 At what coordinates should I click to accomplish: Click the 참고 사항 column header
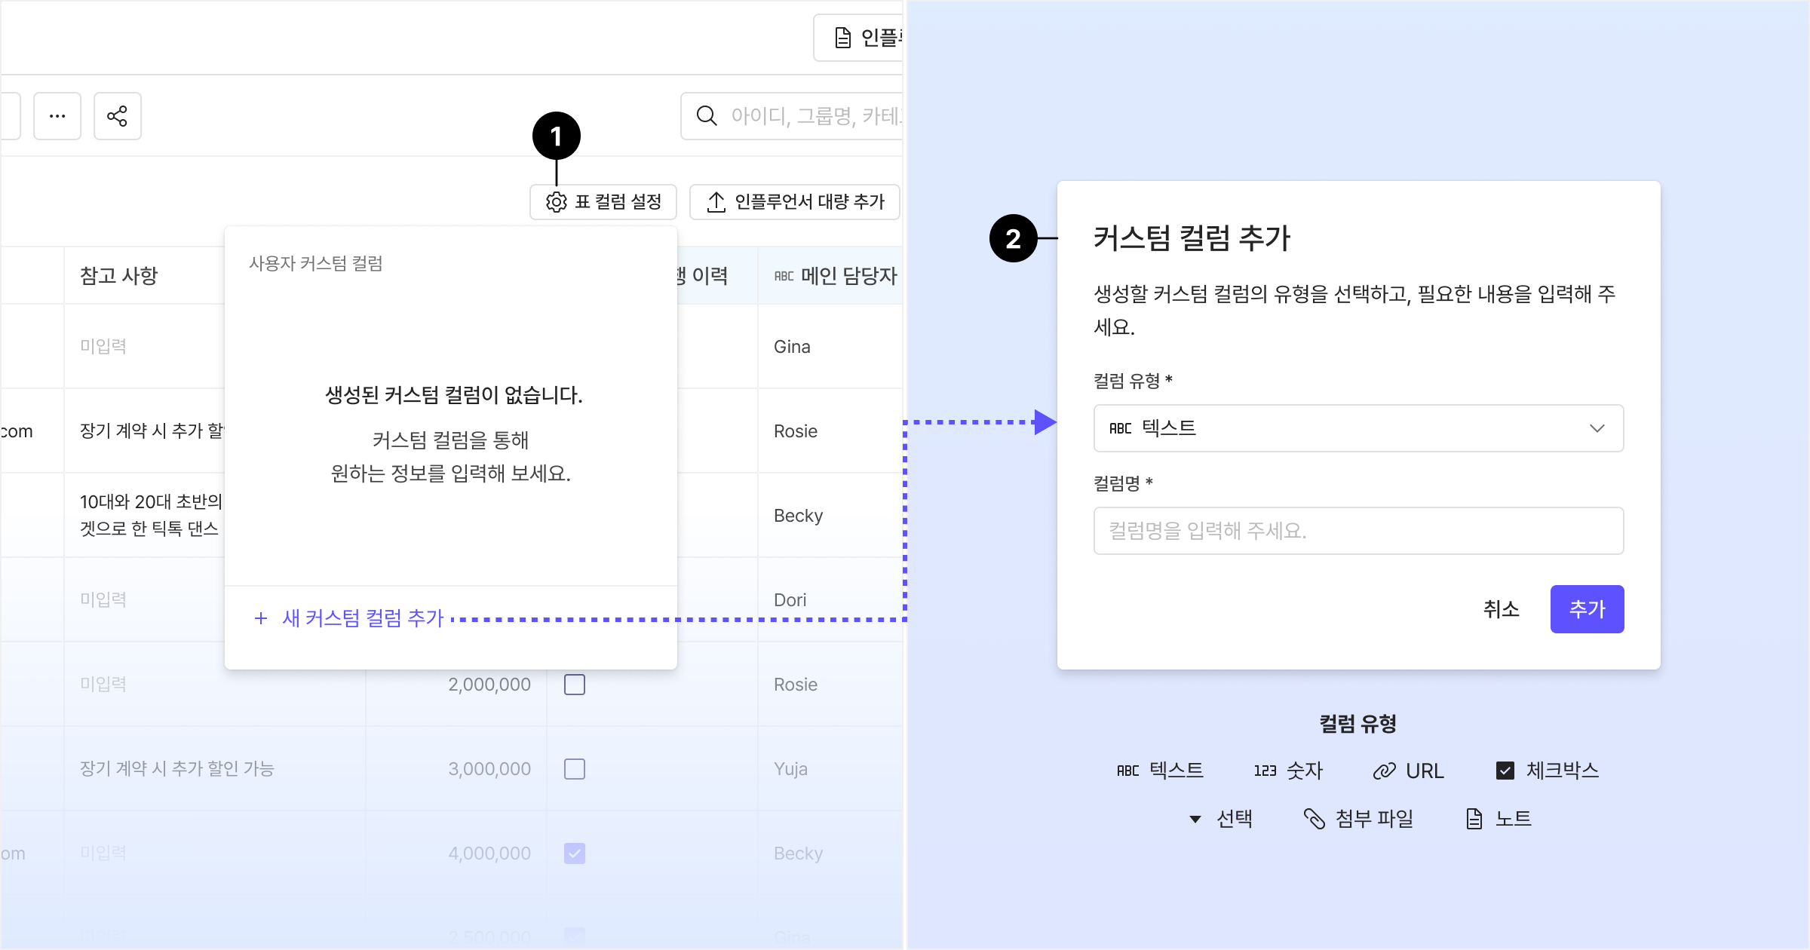[119, 275]
